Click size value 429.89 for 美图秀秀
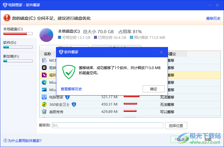This screenshot has width=224, height=147. coord(109,111)
